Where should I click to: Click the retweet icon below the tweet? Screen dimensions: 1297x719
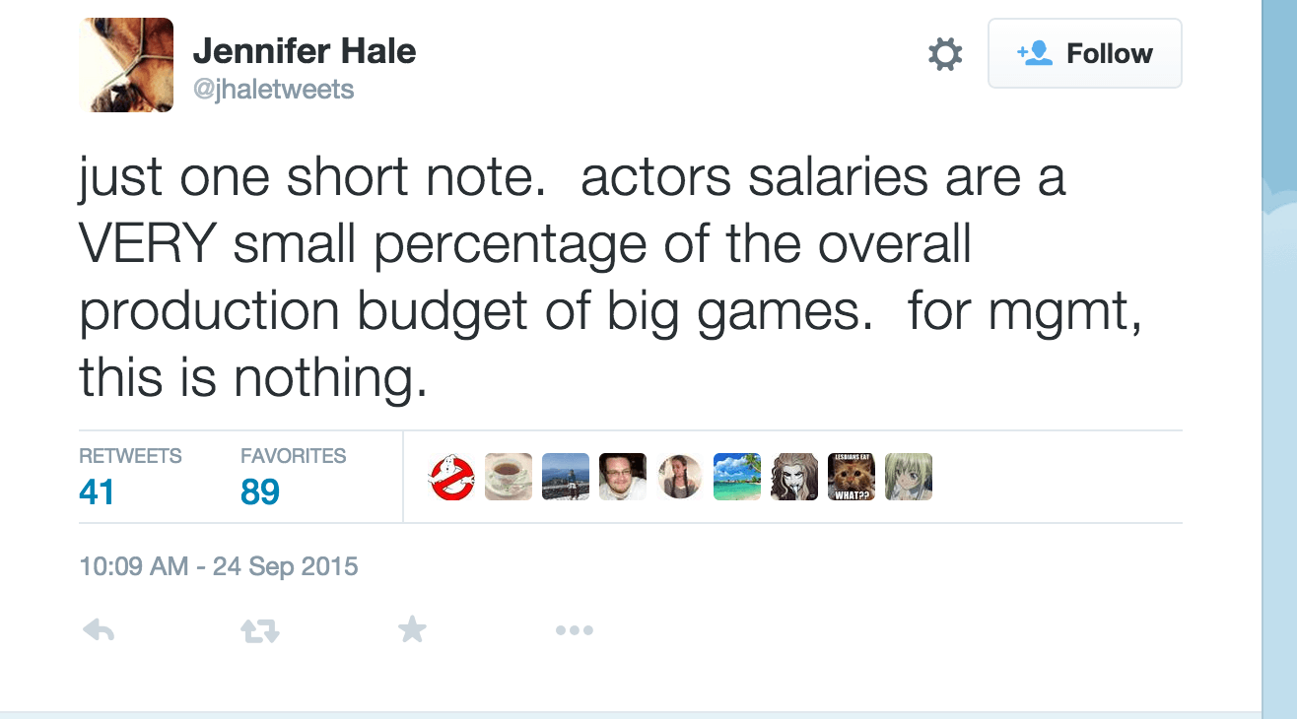pyautogui.click(x=258, y=629)
